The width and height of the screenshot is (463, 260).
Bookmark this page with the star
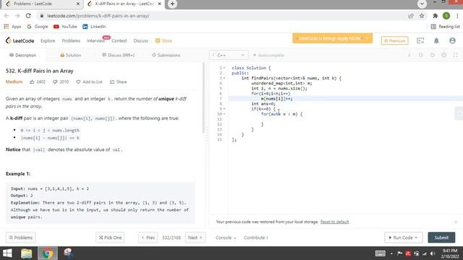(422, 16)
